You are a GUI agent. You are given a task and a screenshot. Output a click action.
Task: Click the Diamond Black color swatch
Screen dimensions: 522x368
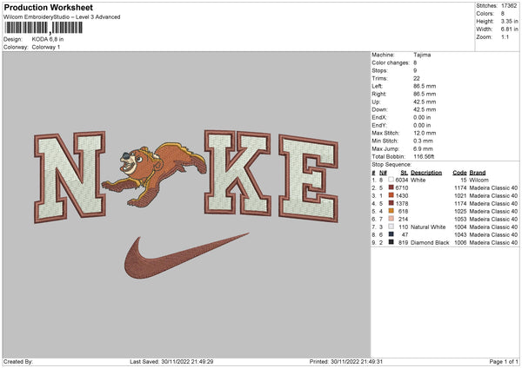point(392,242)
